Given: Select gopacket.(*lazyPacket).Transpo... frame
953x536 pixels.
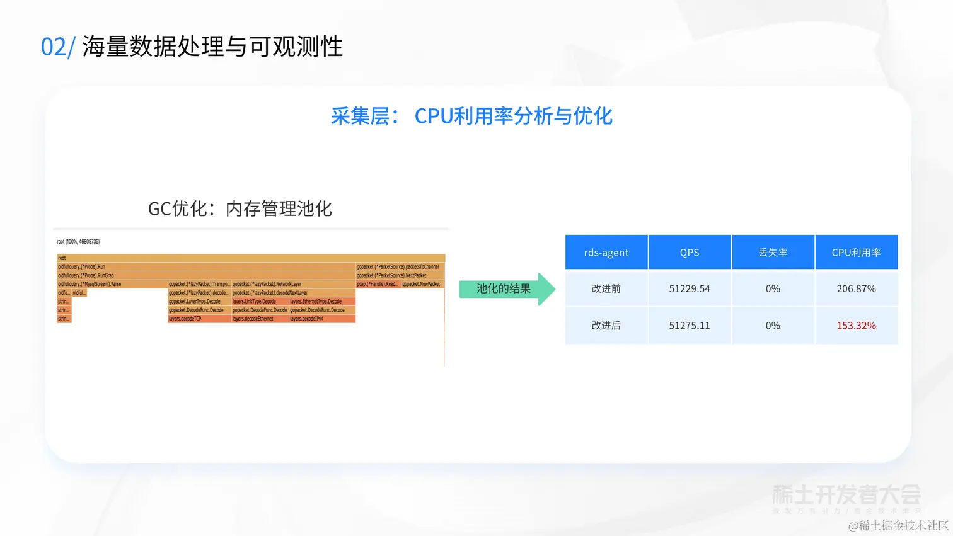Looking at the screenshot, I should [x=200, y=284].
